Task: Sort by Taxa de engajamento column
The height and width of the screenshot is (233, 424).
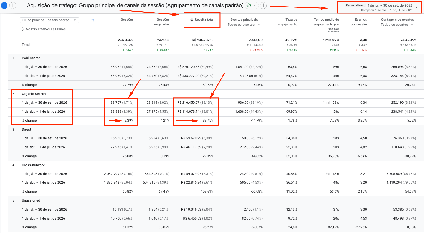Action: (287, 22)
